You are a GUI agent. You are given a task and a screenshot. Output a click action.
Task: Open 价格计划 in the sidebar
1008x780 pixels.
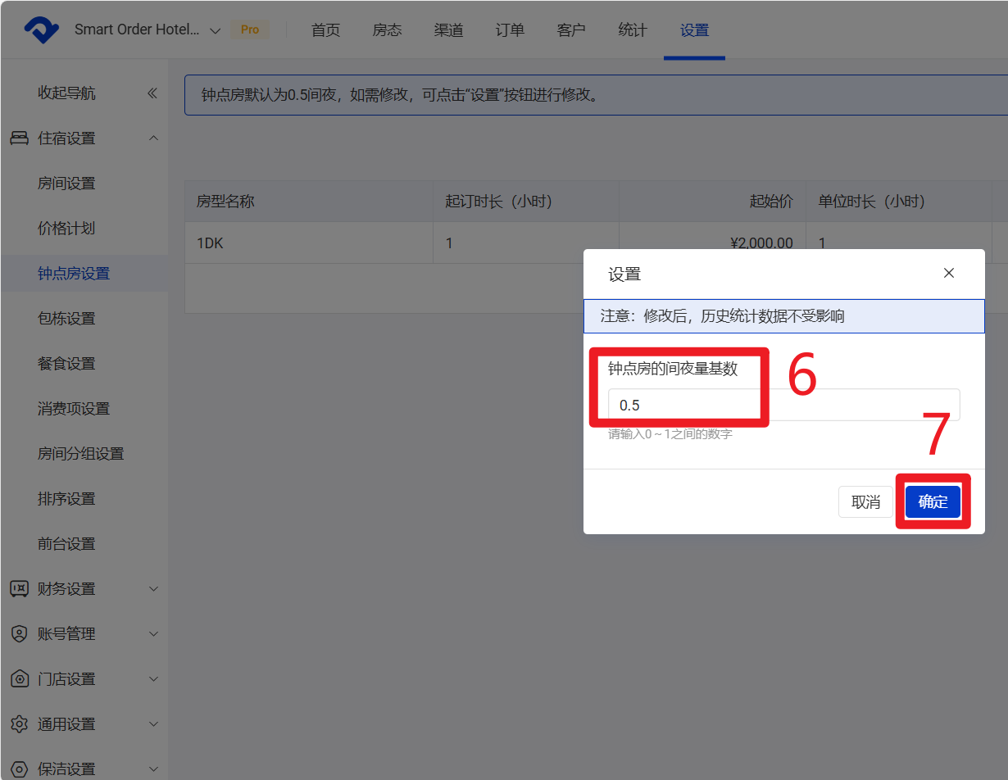pos(66,229)
